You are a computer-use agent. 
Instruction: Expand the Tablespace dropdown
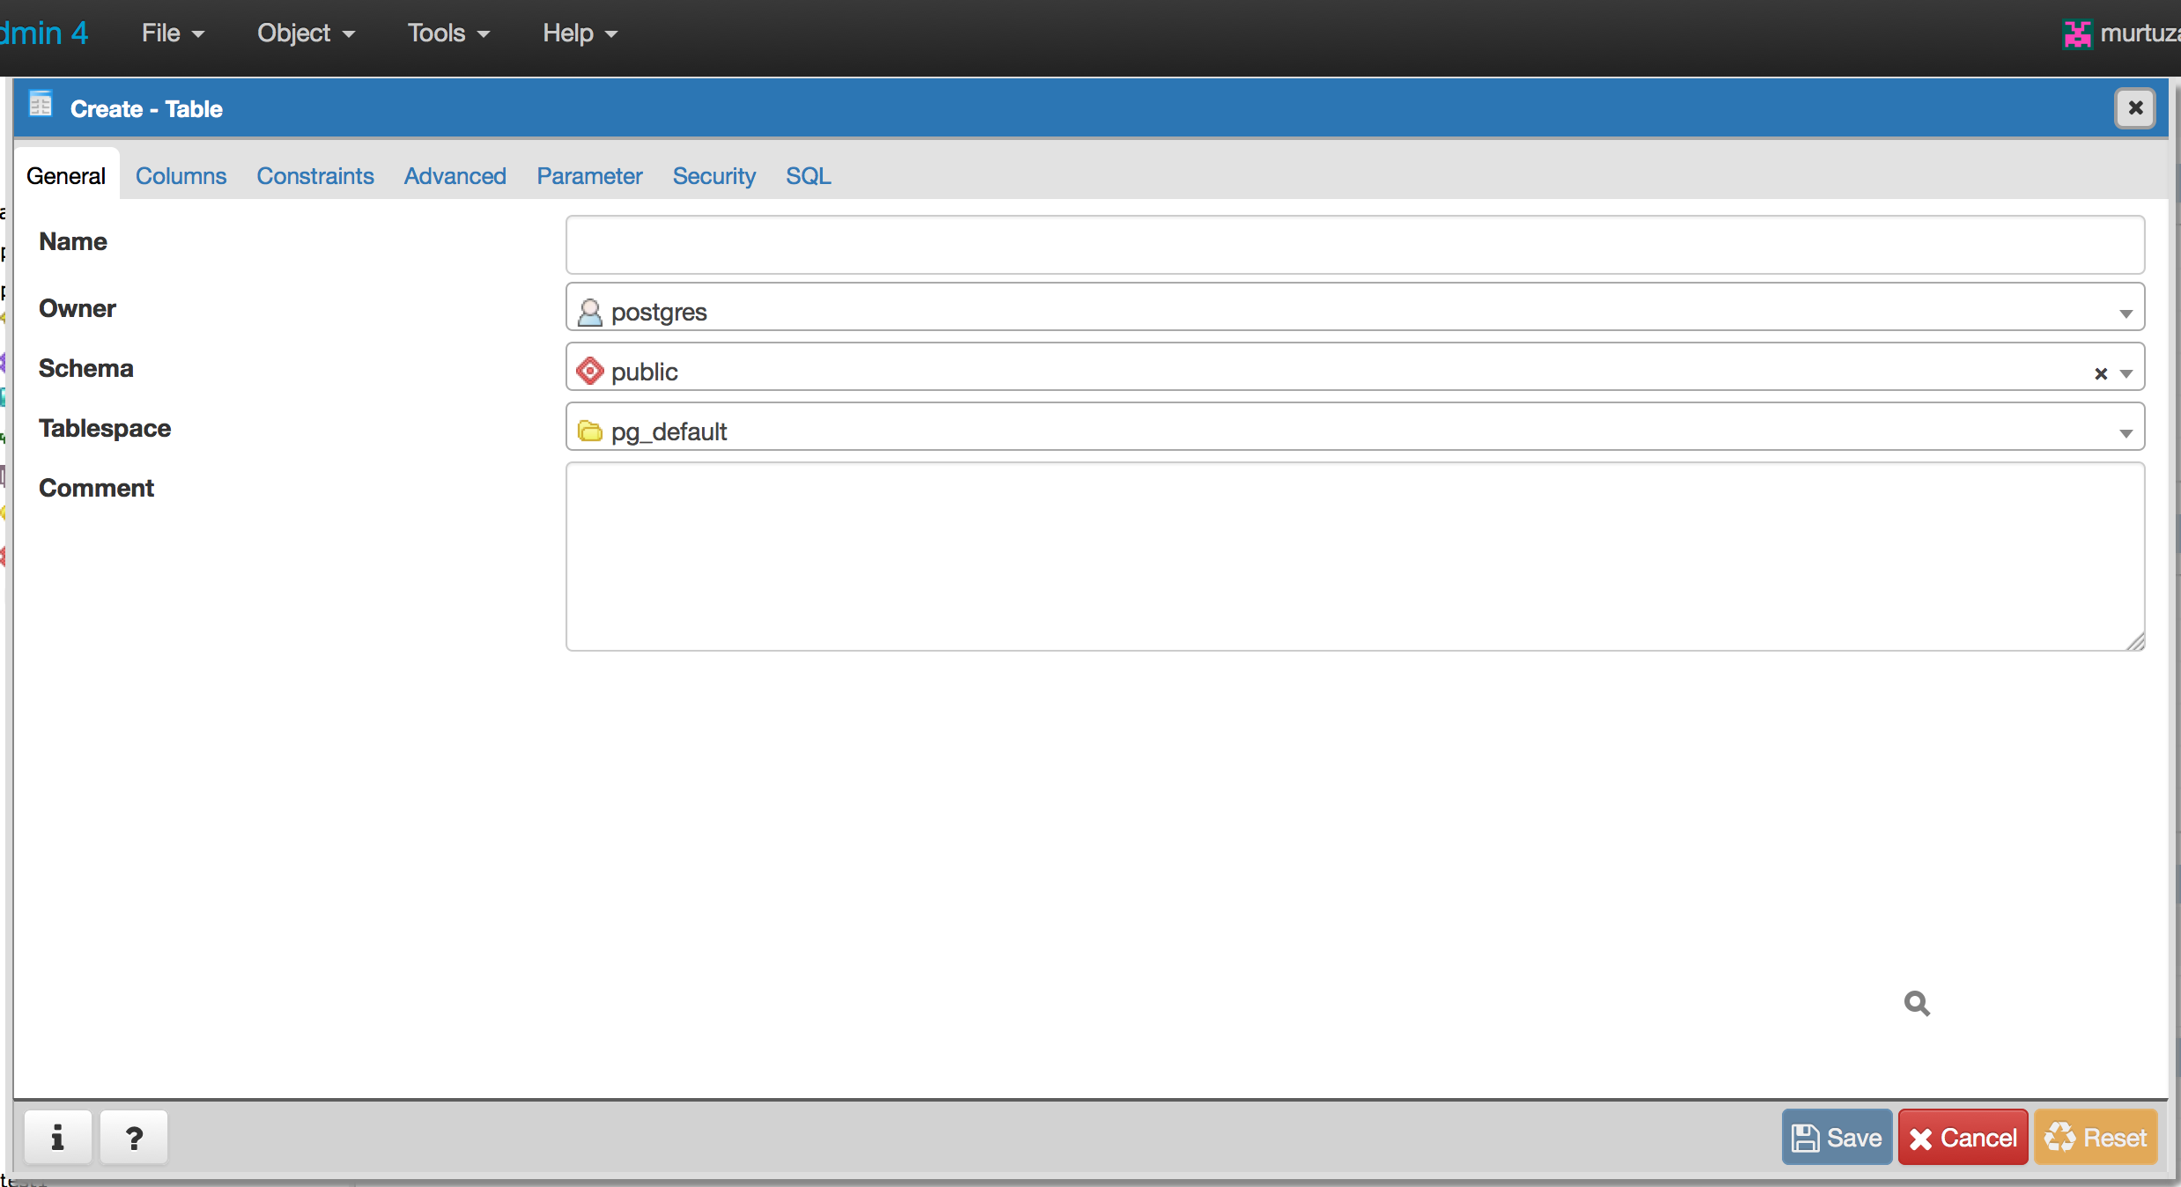pos(2126,433)
